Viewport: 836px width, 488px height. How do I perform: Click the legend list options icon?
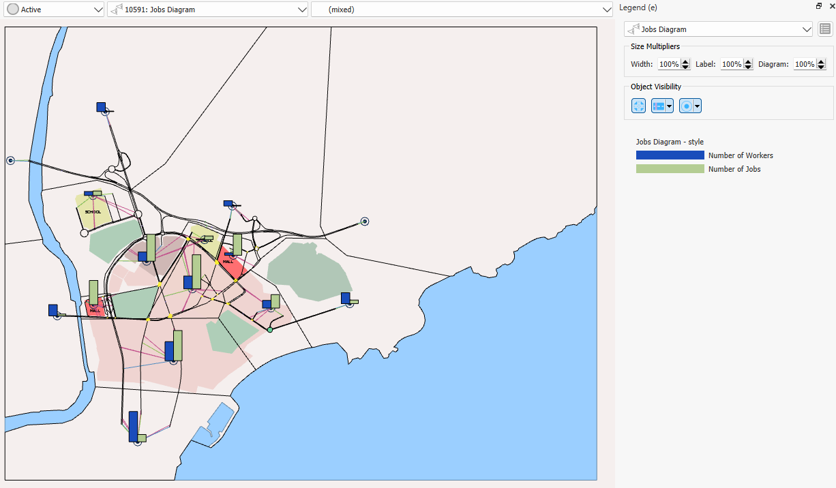click(825, 29)
